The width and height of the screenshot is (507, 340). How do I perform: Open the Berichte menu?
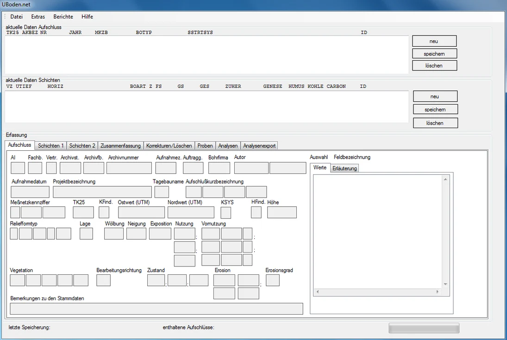pyautogui.click(x=63, y=17)
